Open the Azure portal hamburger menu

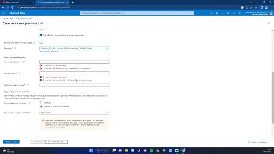tap(3, 13)
